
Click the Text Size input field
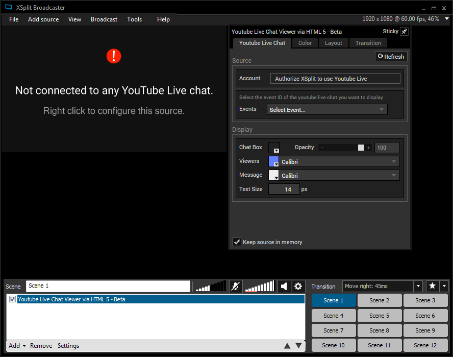pyautogui.click(x=284, y=189)
